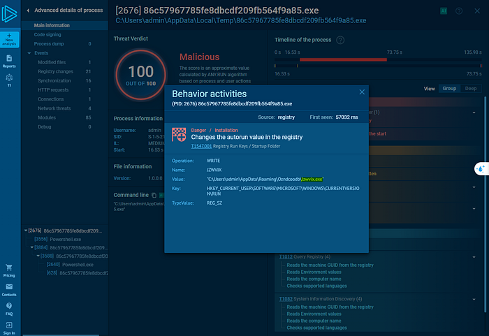Start a New analysis

(x=9, y=39)
